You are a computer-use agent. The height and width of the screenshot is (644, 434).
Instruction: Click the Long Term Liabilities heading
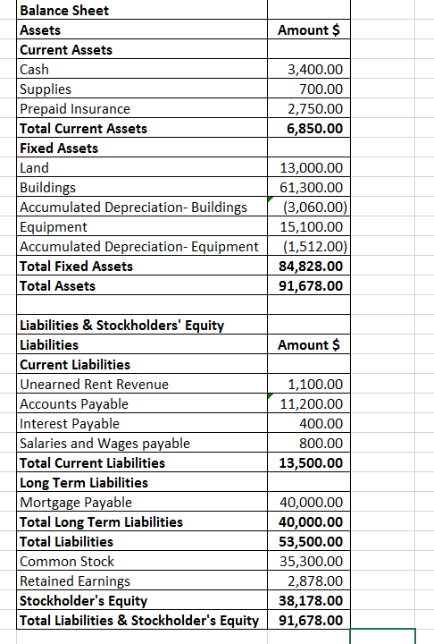click(x=142, y=482)
